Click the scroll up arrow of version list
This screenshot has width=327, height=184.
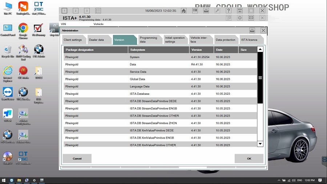[x=260, y=49]
